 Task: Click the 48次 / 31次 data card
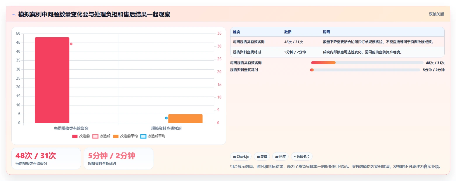pos(46,159)
